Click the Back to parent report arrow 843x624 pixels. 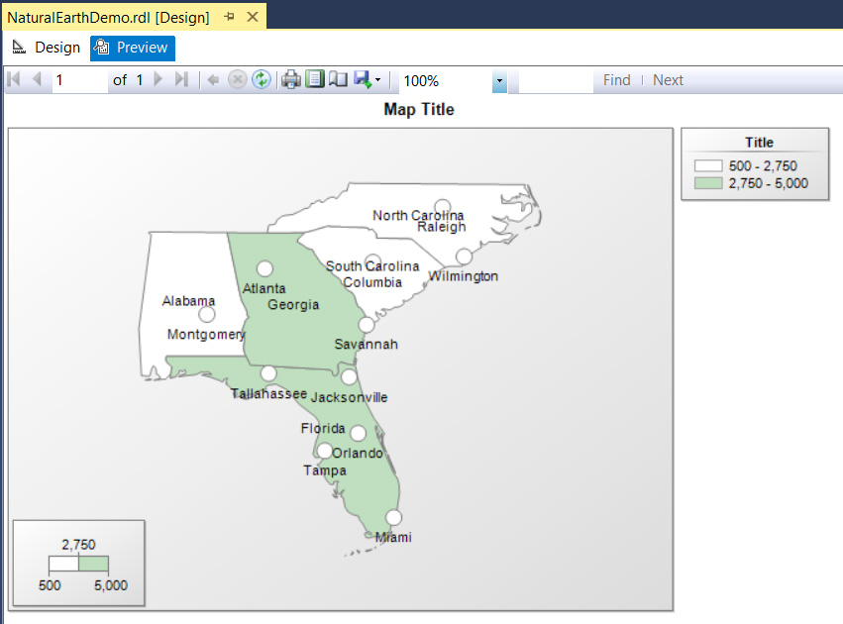(214, 80)
